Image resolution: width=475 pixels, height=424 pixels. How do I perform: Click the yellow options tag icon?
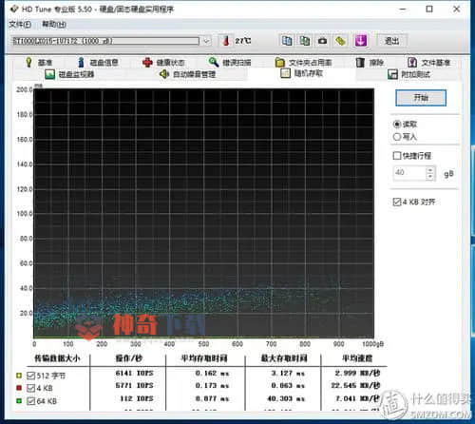click(340, 41)
